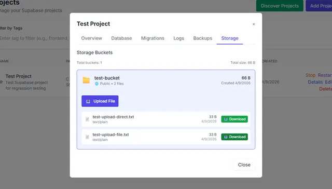Click the yellow test-bucket folder icon
Screen dimensions: 332x189
86,80
